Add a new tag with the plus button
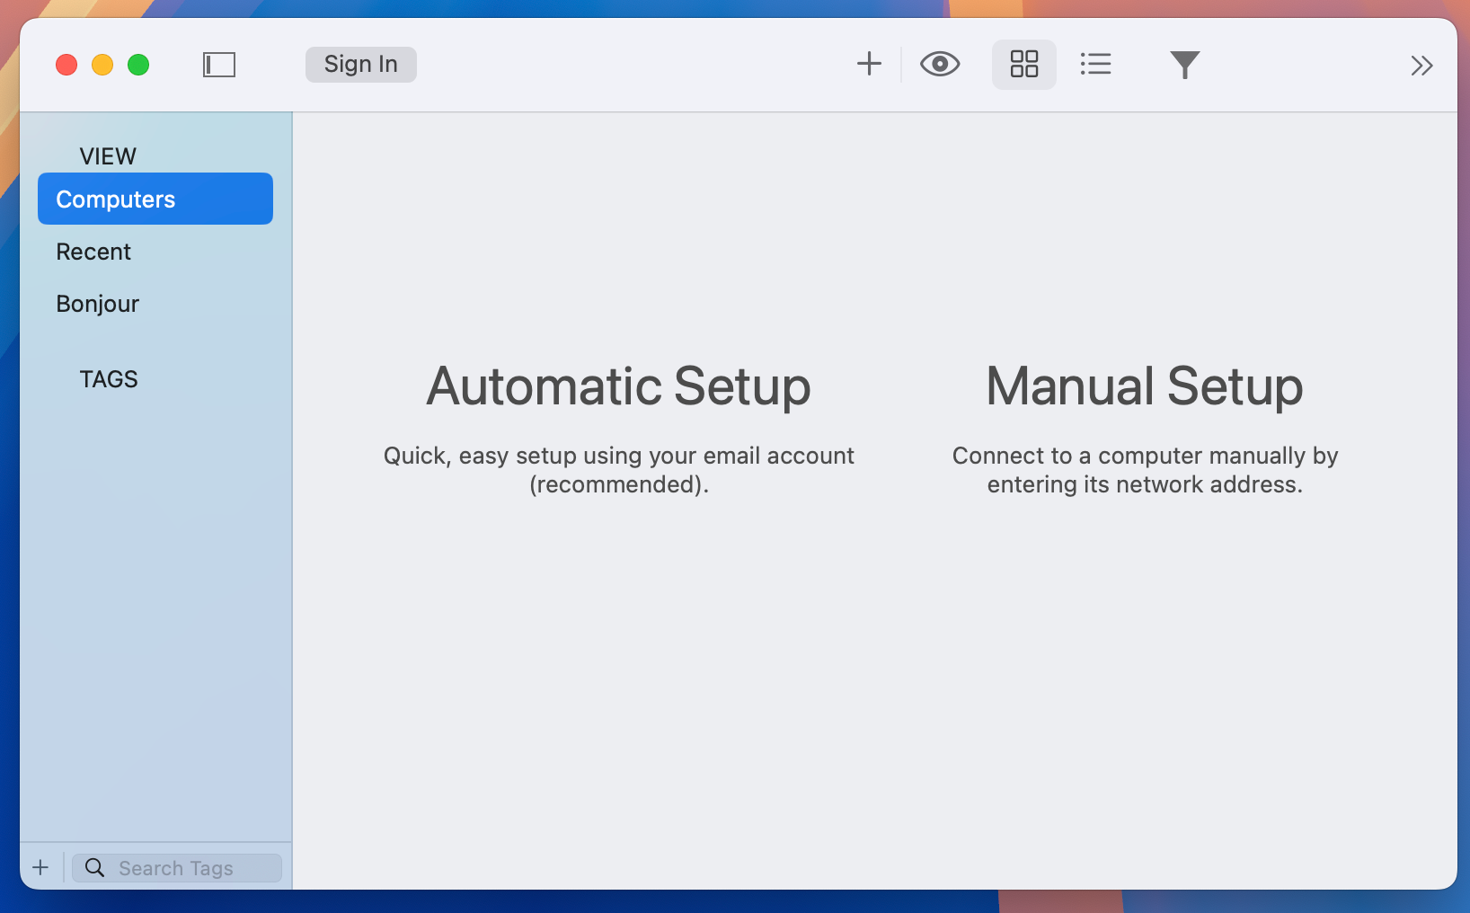 tap(40, 867)
